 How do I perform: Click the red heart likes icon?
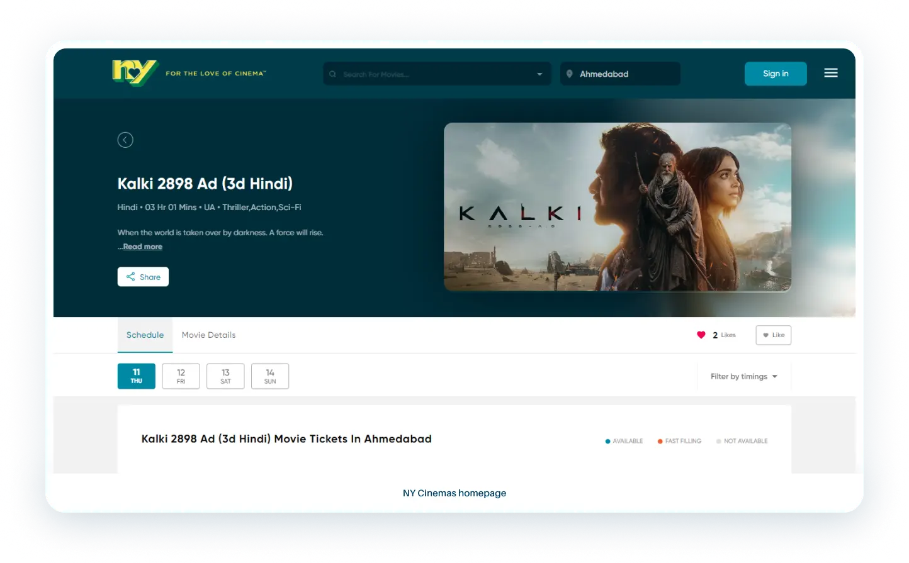701,335
